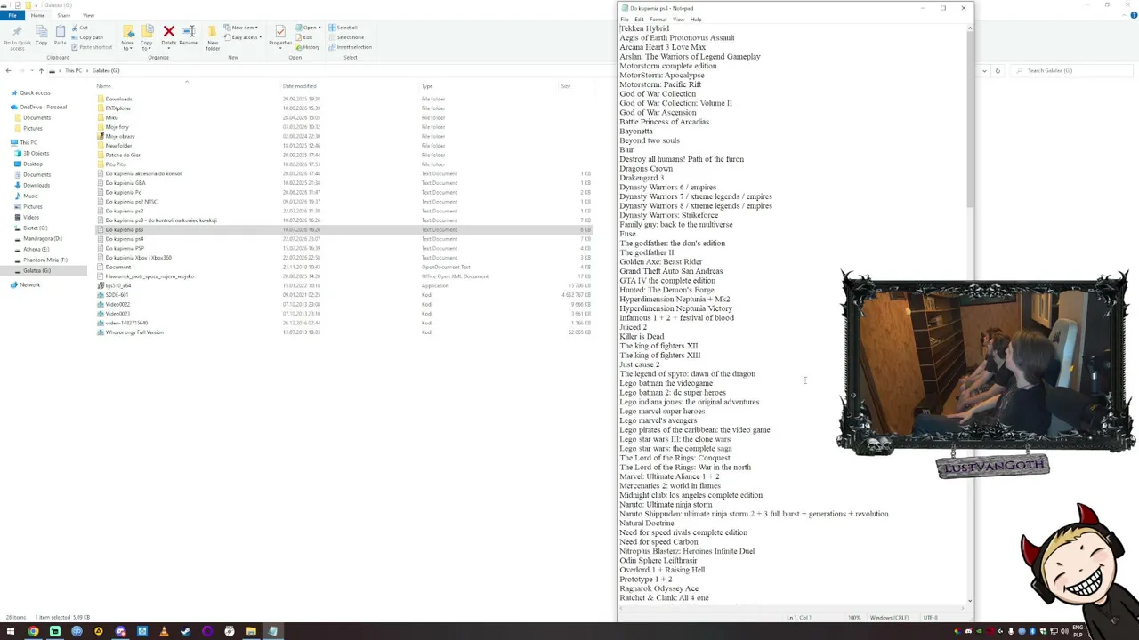Click the red Delete icon in ribbon

[168, 36]
